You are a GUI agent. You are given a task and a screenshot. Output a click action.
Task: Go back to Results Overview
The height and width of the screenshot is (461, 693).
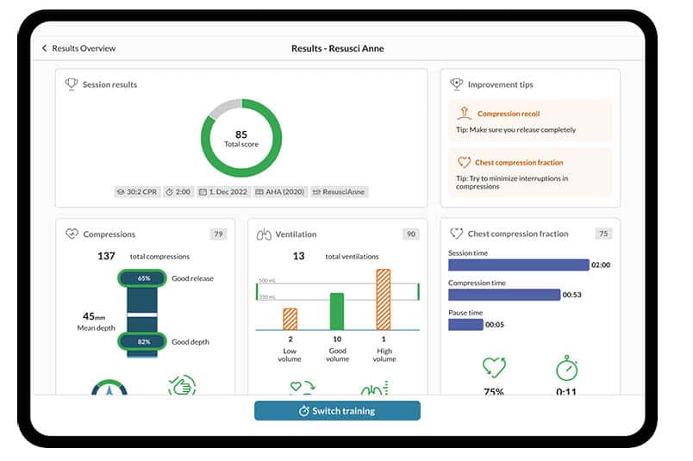coord(78,48)
